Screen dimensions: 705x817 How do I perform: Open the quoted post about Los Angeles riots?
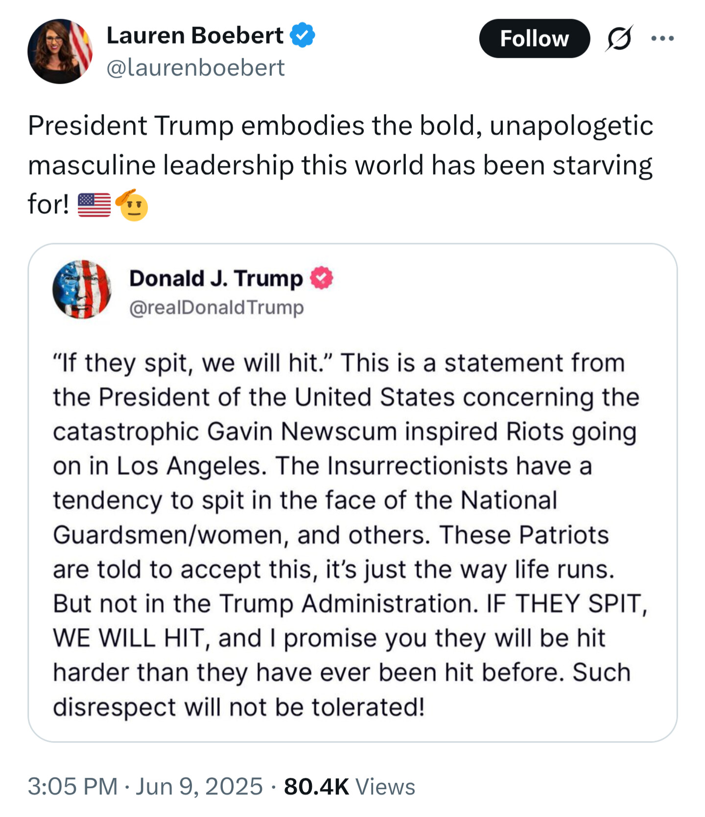(x=352, y=493)
